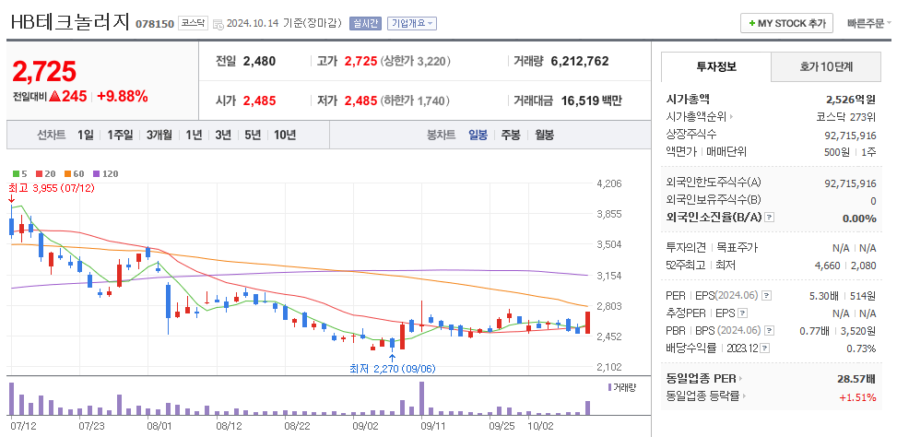897x437 pixels.
Task: Click the arrow icon beside 시가총액순위
Action: (x=732, y=117)
